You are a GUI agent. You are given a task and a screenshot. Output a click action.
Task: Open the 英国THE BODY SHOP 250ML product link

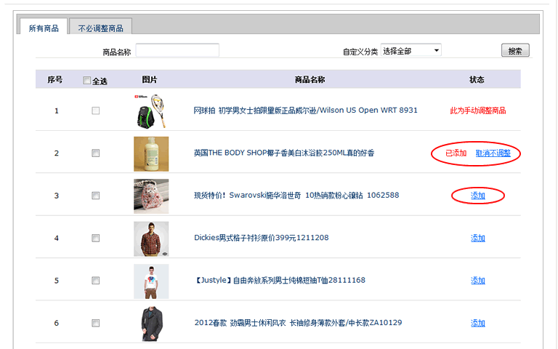284,153
